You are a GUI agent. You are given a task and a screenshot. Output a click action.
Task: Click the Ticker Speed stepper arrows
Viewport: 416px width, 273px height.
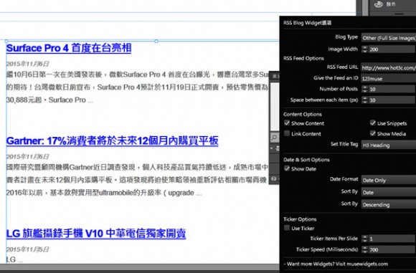(x=365, y=249)
